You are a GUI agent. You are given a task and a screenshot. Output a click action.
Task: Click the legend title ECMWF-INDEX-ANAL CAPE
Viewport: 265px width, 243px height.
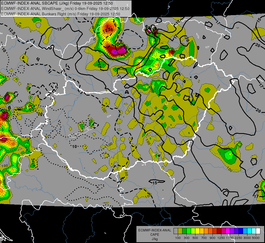[x=155, y=232]
